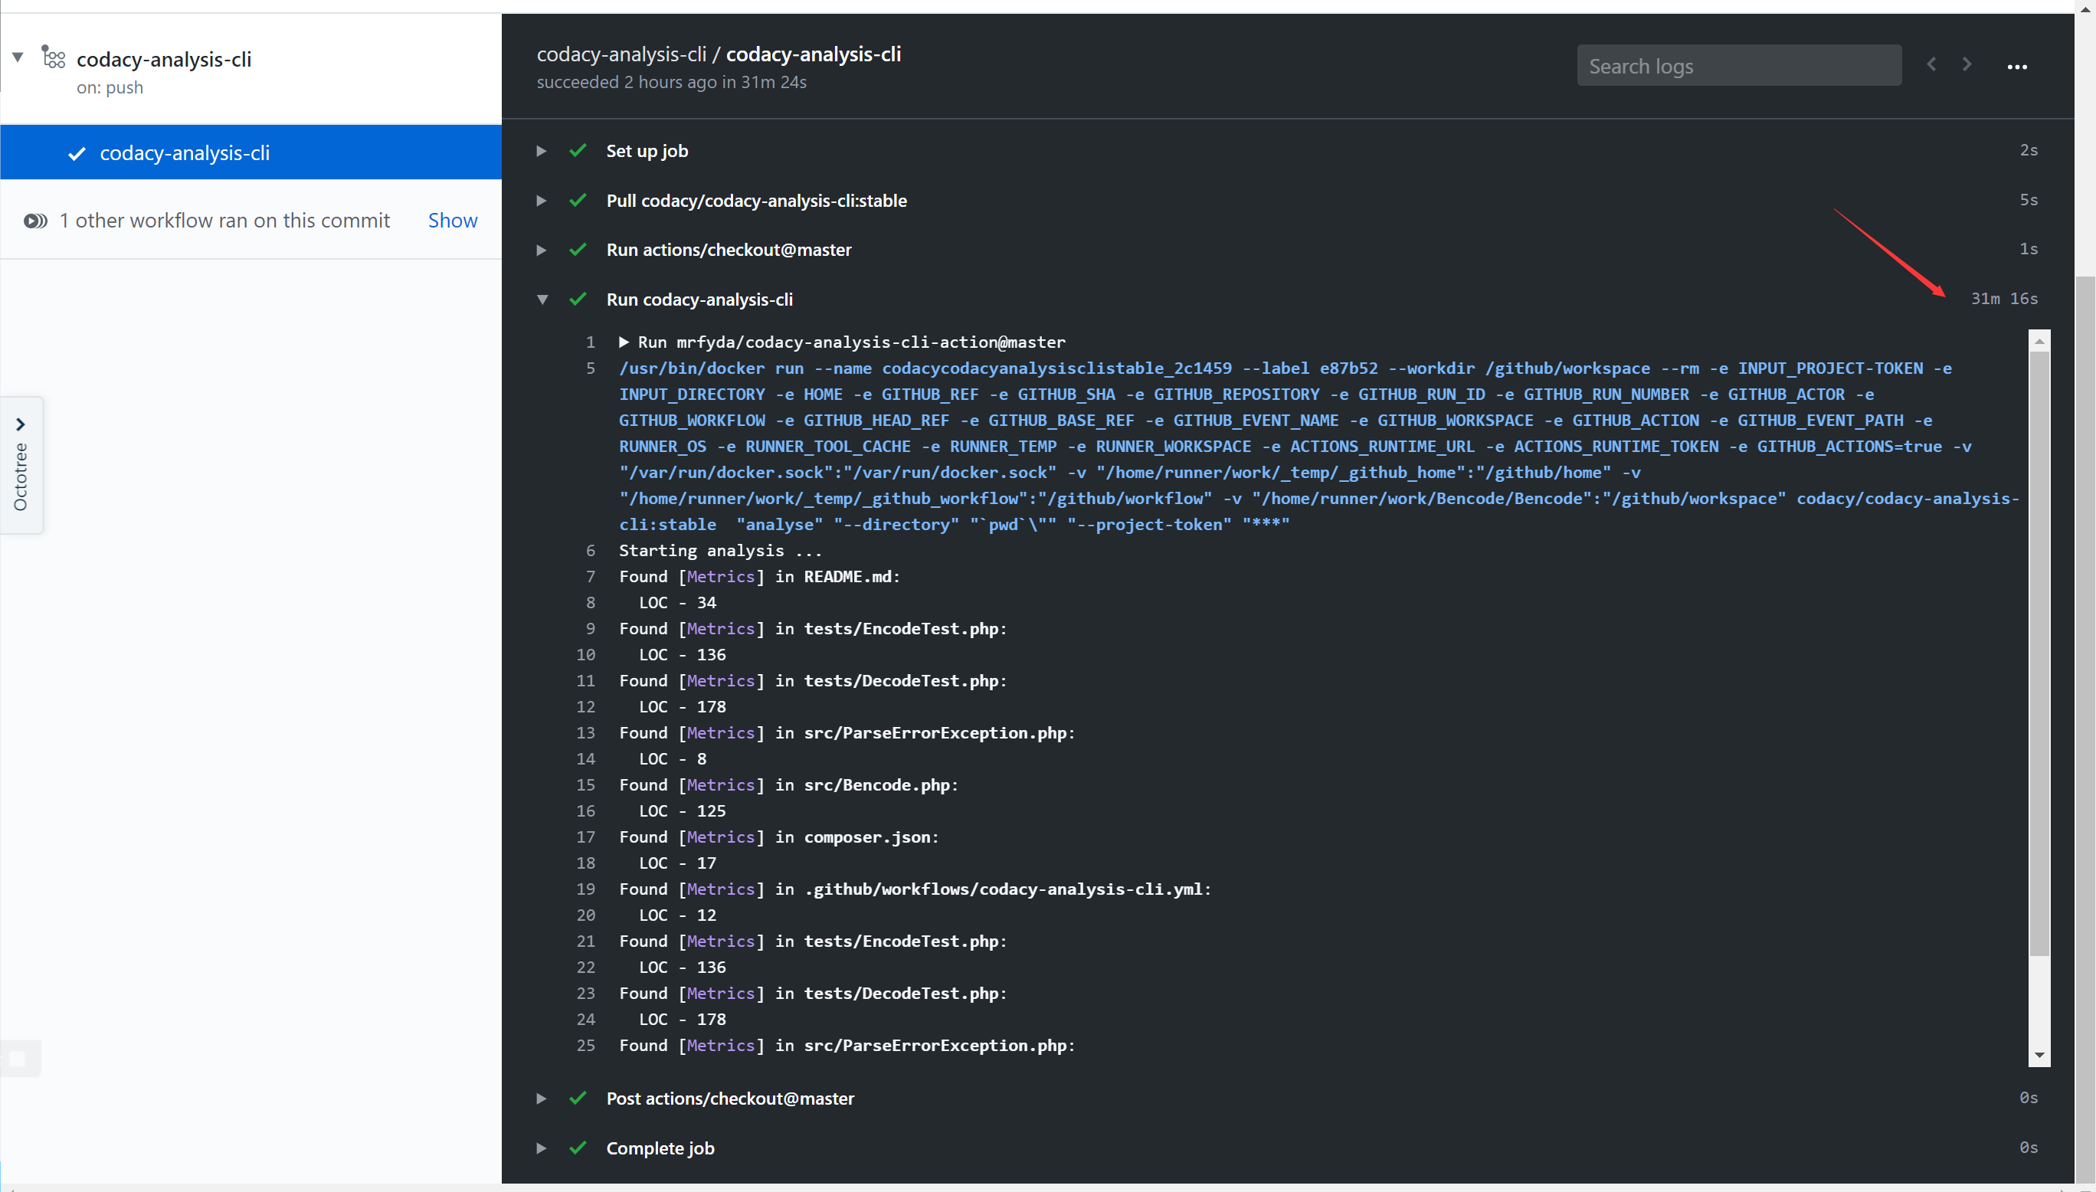
Task: Click the other-workflow status icon
Action: (35, 221)
